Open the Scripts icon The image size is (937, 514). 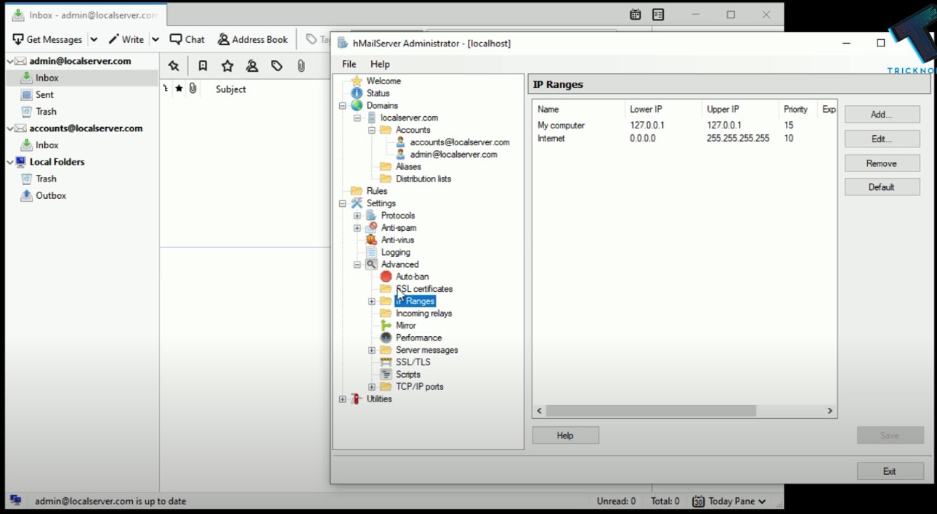[386, 374]
